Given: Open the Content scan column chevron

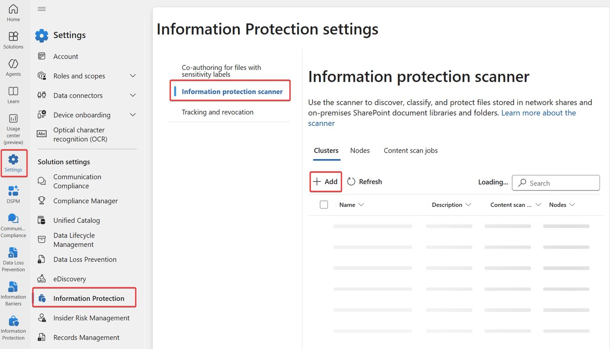Looking at the screenshot, I should click(x=538, y=205).
